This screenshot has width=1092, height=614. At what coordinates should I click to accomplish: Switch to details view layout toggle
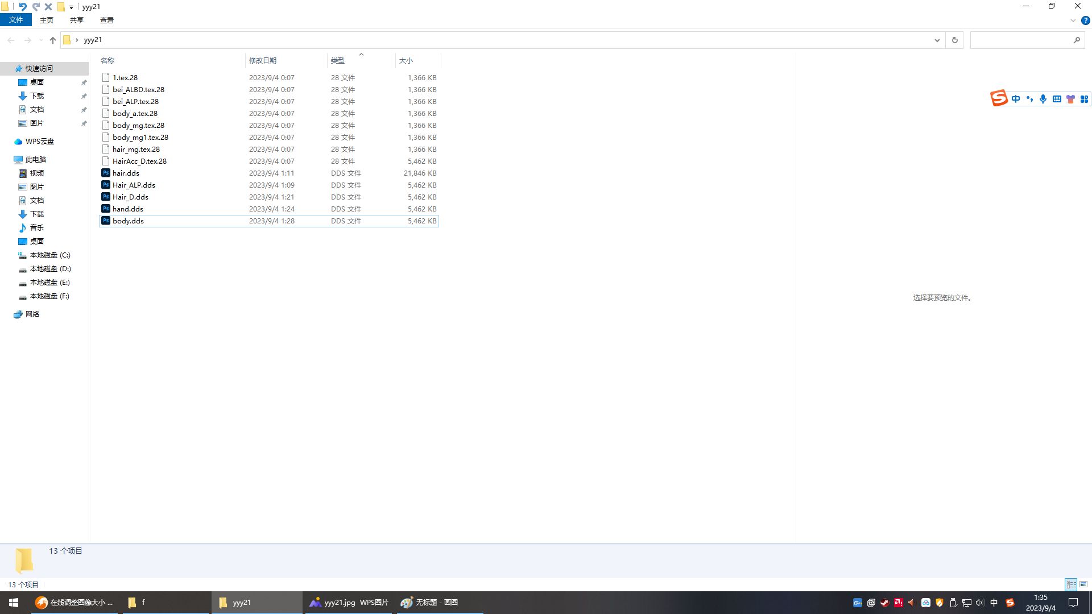1071,584
